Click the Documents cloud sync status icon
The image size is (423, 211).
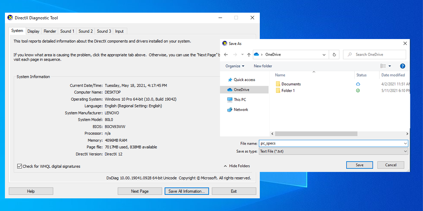[358, 84]
